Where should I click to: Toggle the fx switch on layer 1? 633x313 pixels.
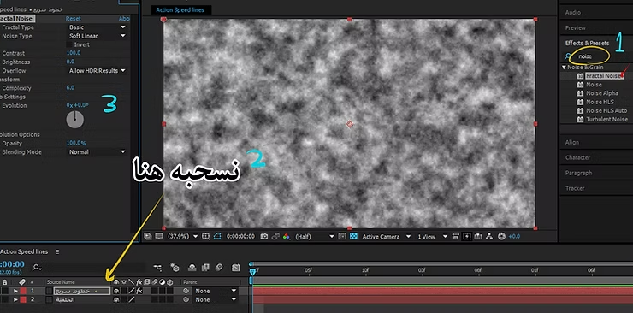[139, 291]
